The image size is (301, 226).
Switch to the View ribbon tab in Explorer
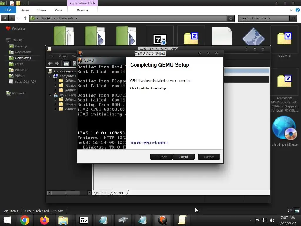tap(58, 10)
